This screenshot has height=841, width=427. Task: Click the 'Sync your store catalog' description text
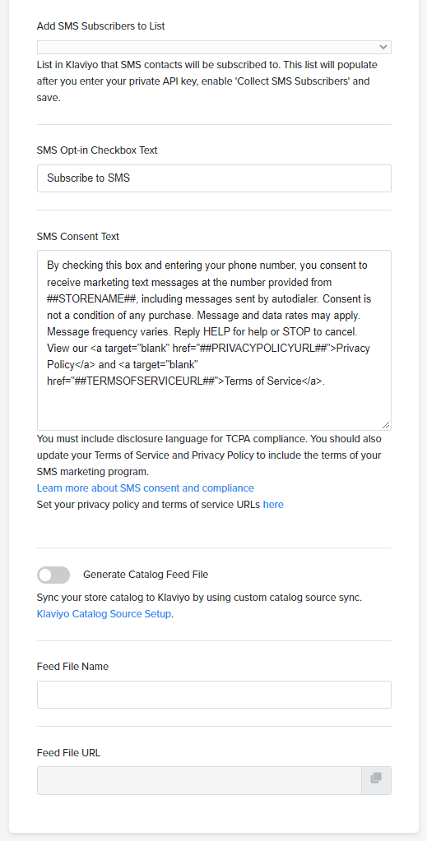[199, 598]
